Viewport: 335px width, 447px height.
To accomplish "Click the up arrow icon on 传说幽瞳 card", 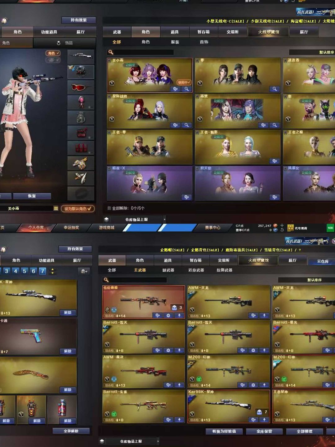I will coord(179,315).
